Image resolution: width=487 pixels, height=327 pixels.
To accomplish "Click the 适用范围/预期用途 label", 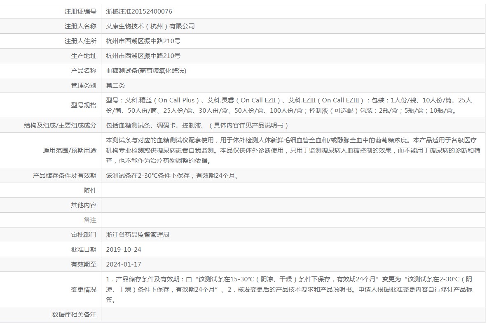I will click(70, 150).
